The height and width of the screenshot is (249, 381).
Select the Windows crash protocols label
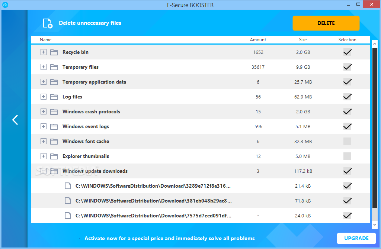(x=91, y=111)
